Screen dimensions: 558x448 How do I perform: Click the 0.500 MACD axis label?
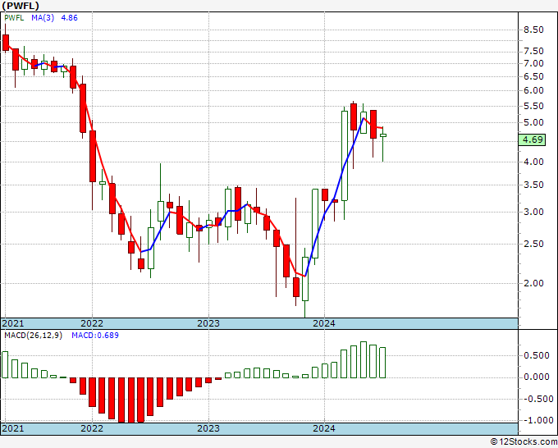[537, 356]
